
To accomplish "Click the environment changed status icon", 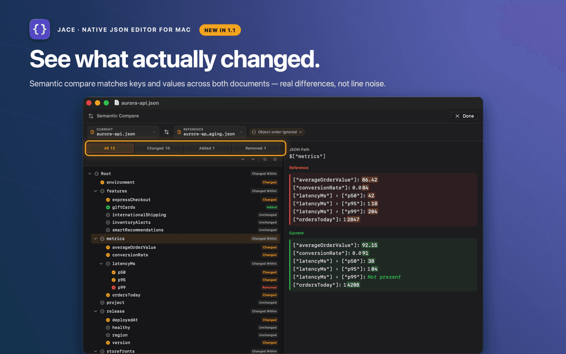I will tap(102, 183).
